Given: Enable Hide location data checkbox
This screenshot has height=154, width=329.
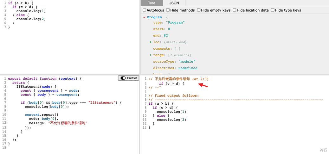Looking at the screenshot, I should pos(235,10).
